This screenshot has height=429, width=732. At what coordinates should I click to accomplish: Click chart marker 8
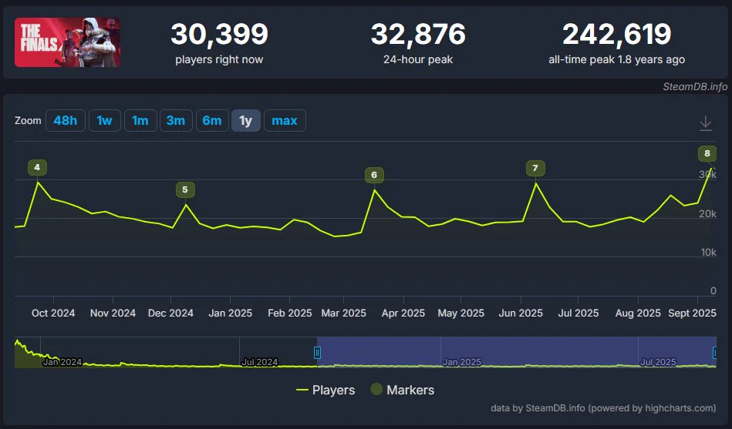coord(707,153)
